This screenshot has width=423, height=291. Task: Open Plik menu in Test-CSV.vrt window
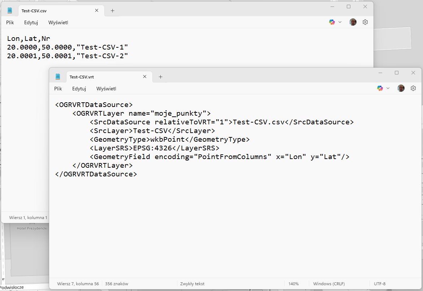(x=58, y=89)
